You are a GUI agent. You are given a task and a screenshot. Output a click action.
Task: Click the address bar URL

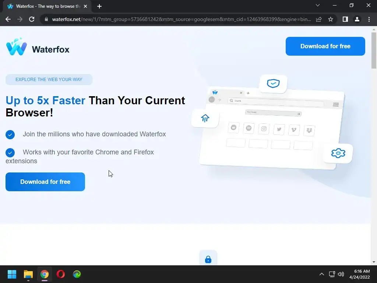pos(182,19)
